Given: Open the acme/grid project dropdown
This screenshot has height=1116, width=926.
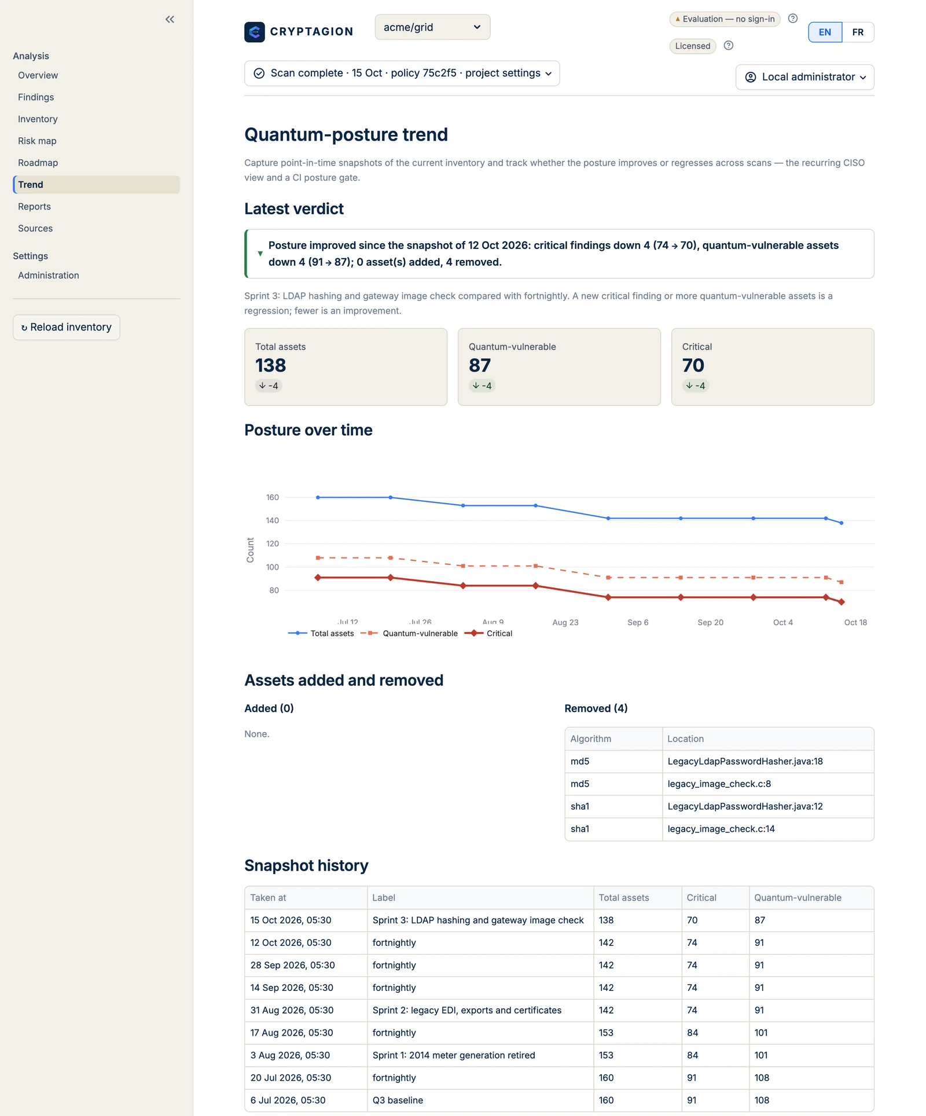Looking at the screenshot, I should point(432,27).
